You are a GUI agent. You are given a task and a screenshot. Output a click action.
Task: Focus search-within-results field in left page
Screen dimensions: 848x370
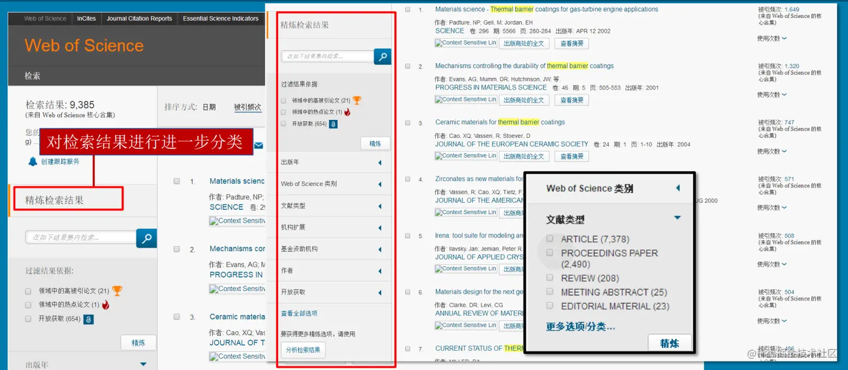coord(81,238)
